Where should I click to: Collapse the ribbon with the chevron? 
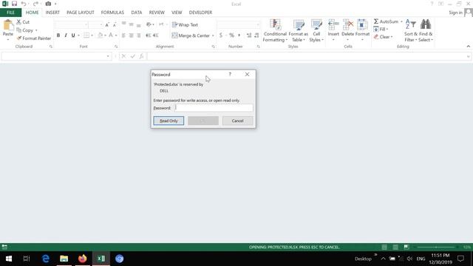coord(468,47)
